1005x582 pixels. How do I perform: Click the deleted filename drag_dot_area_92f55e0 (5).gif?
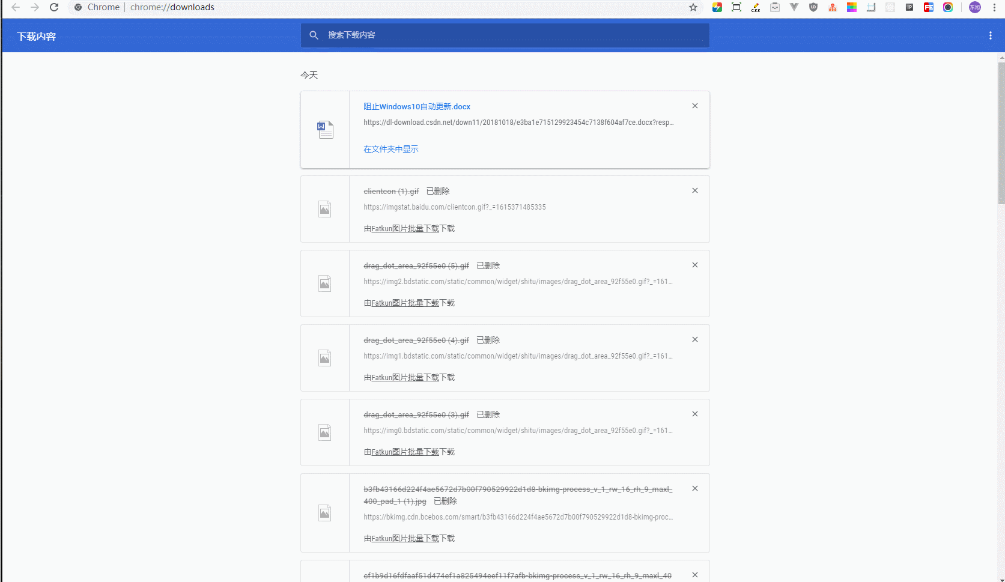416,265
